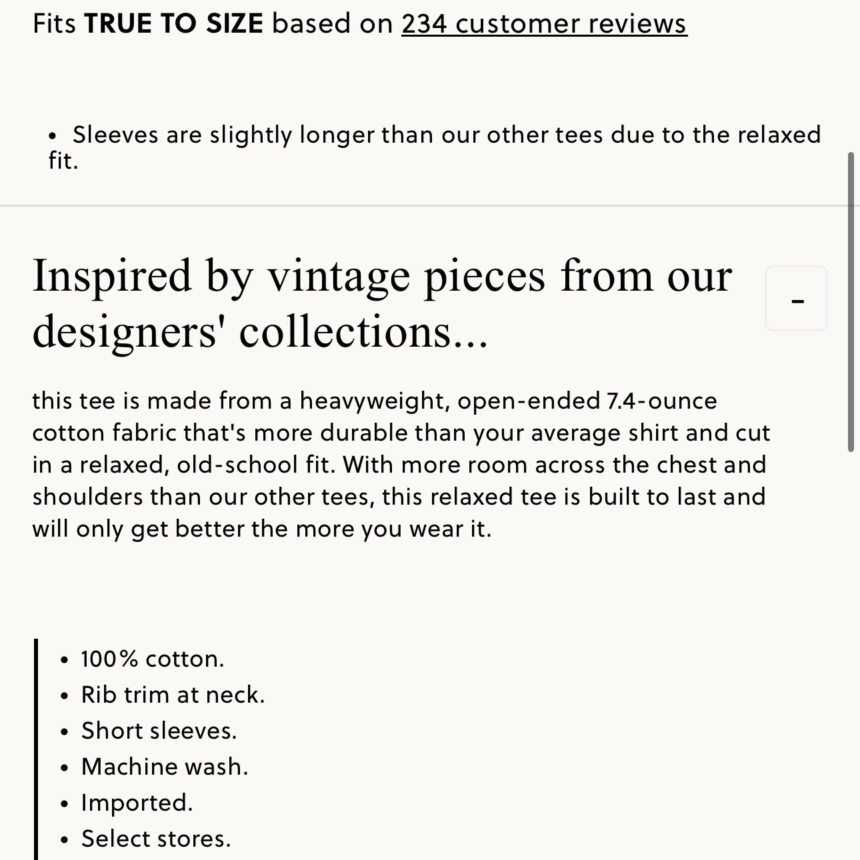Click the scrollbar track below the thumb
The height and width of the screenshot is (860, 860).
pyautogui.click(x=851, y=653)
